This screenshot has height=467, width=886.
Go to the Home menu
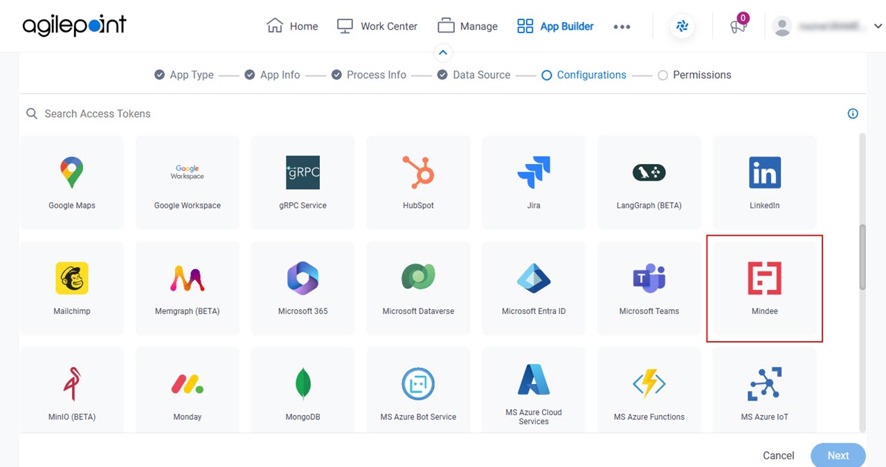coord(292,26)
